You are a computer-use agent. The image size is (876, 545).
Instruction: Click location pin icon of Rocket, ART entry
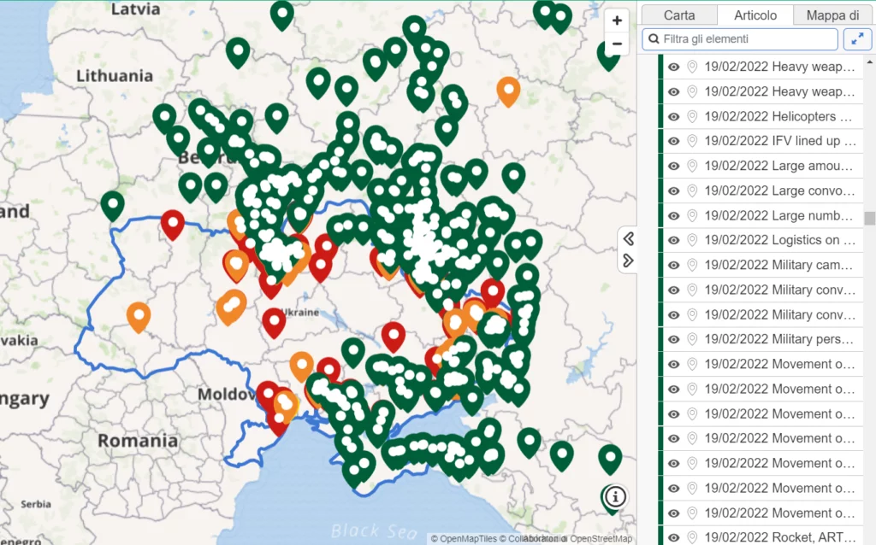[x=692, y=537]
